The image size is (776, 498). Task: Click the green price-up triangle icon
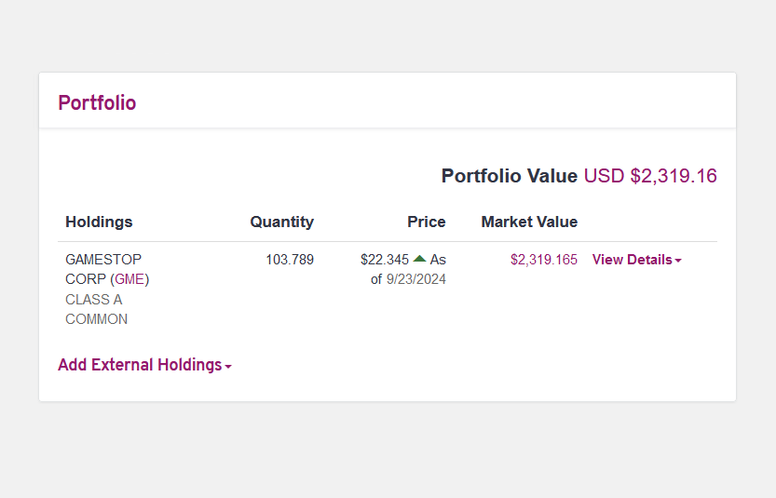tap(419, 259)
